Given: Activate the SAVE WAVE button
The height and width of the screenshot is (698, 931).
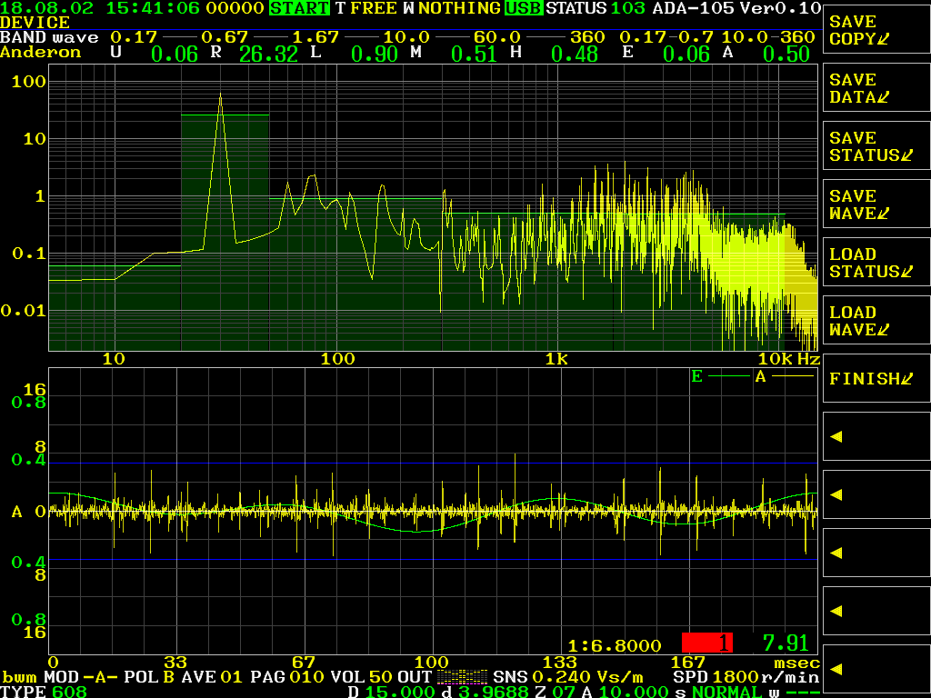Looking at the screenshot, I should point(876,204).
